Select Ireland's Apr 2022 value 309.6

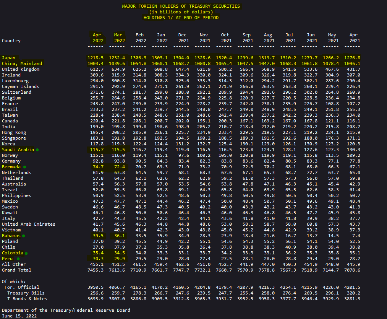point(97,75)
